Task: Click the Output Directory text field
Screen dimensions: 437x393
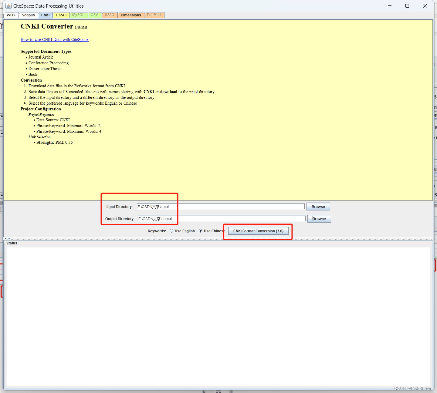Action: [x=222, y=219]
